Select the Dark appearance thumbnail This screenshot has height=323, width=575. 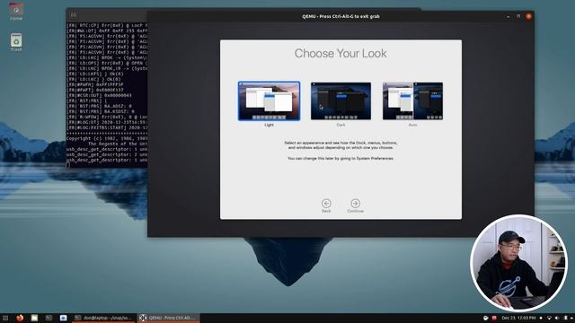point(341,101)
